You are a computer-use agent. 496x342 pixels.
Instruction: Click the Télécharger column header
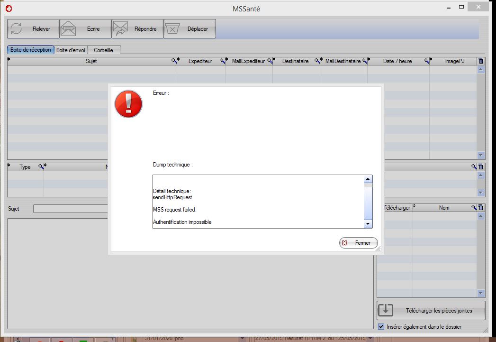[397, 208]
